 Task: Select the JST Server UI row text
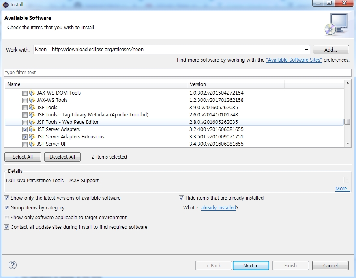coord(51,144)
